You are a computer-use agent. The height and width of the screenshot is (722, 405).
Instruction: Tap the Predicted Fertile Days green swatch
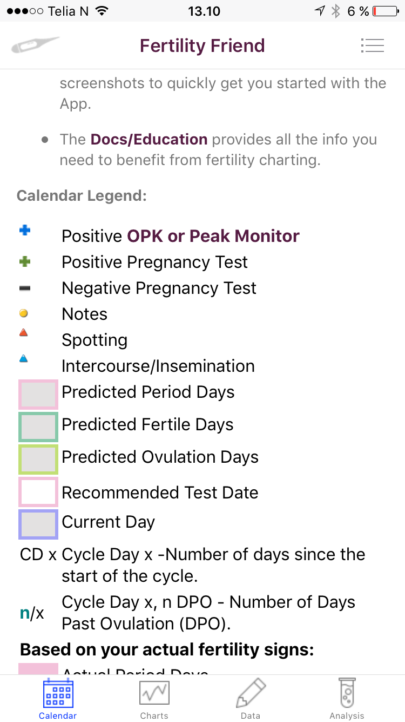(x=38, y=427)
